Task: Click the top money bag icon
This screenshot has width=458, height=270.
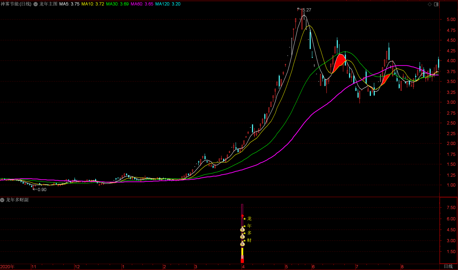Action: [x=242, y=230]
